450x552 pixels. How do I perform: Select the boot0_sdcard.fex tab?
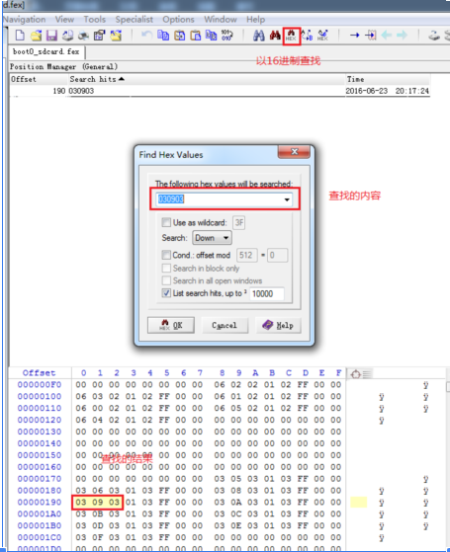(46, 51)
